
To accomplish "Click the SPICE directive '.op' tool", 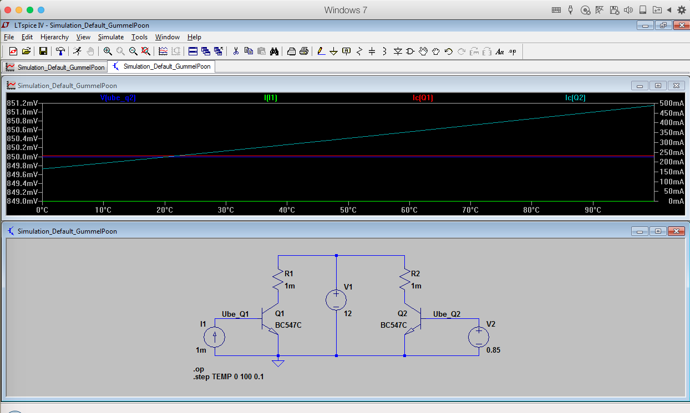I will click(x=512, y=51).
